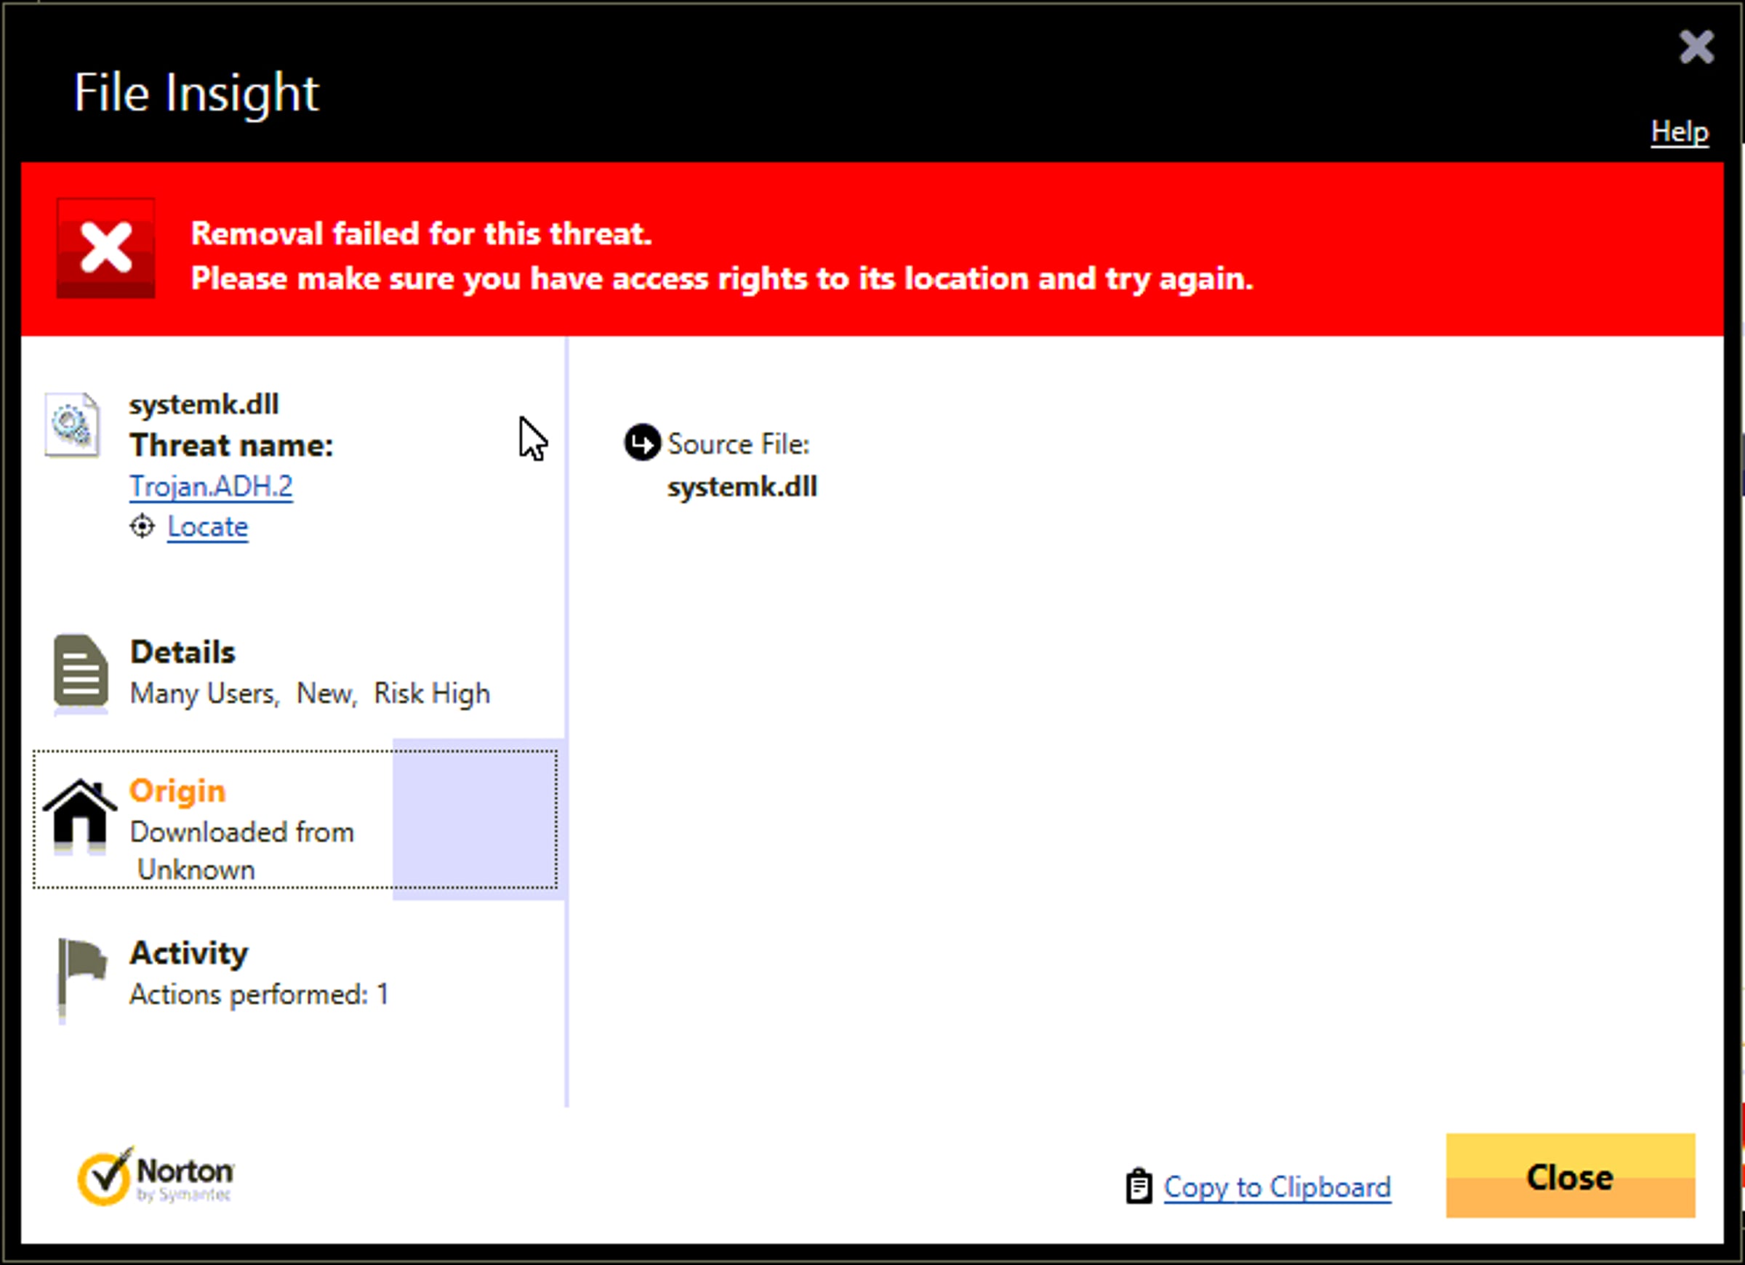Click the systemk.dll source file name
Viewport: 1745px width, 1265px height.
coord(742,487)
